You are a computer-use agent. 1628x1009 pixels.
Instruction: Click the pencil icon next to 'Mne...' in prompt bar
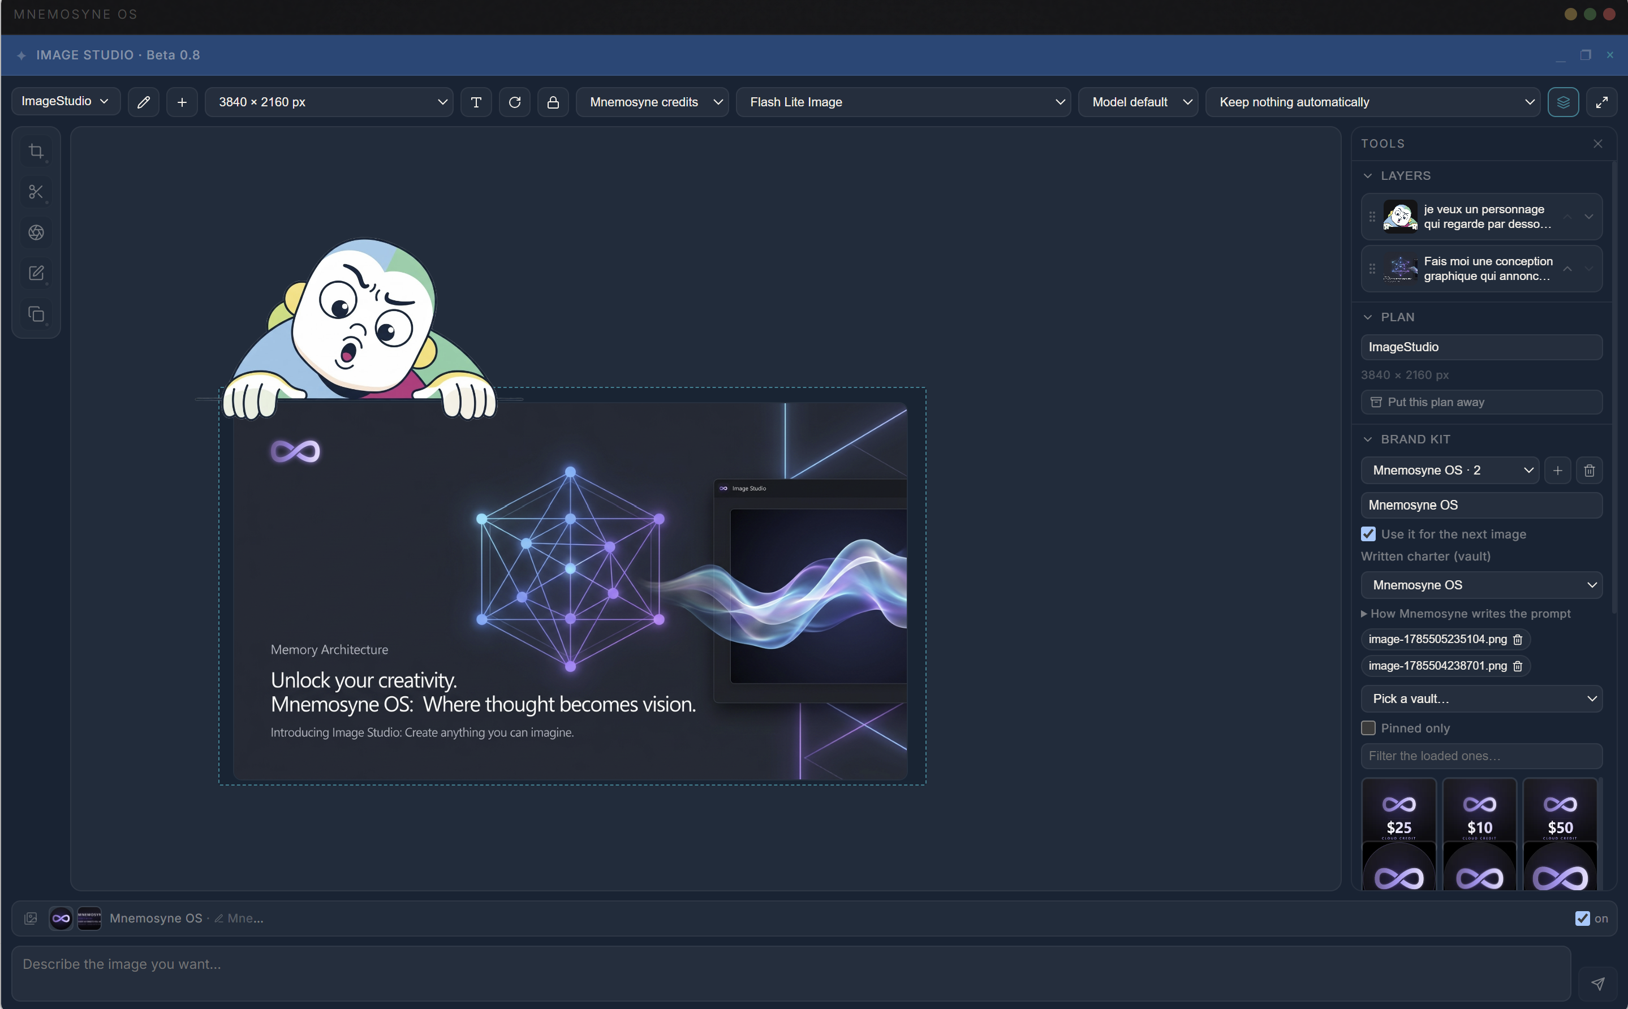click(x=219, y=919)
